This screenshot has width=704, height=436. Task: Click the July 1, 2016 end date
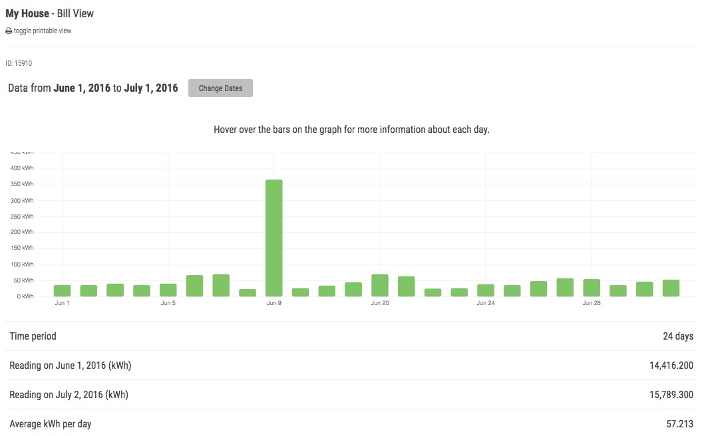(x=151, y=88)
